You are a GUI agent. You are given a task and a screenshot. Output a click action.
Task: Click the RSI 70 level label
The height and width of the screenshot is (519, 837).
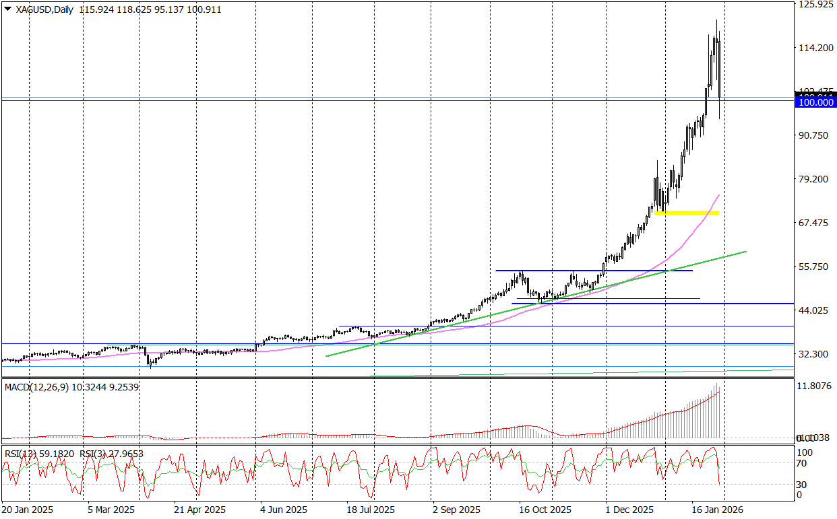coord(801,463)
